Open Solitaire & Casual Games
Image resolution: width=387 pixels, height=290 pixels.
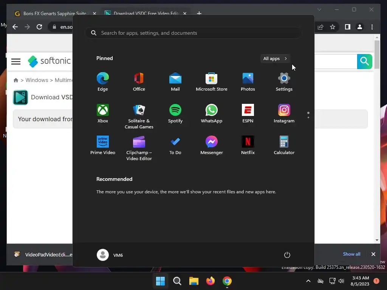139,116
